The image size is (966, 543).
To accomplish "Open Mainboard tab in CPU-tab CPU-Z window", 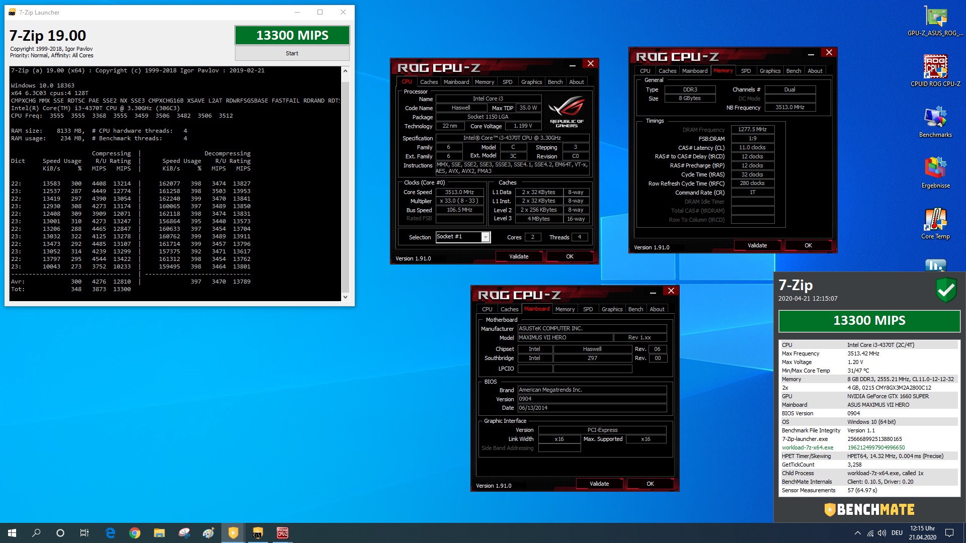I will click(x=456, y=82).
